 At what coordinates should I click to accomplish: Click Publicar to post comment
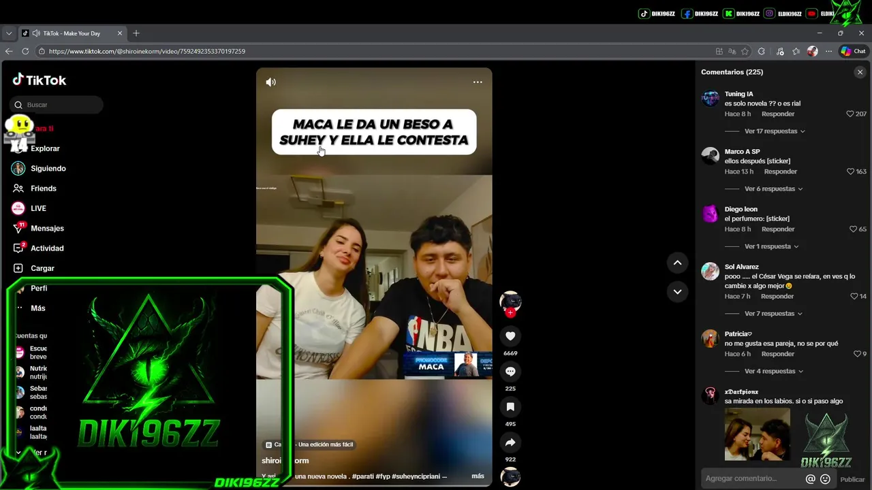click(x=852, y=479)
